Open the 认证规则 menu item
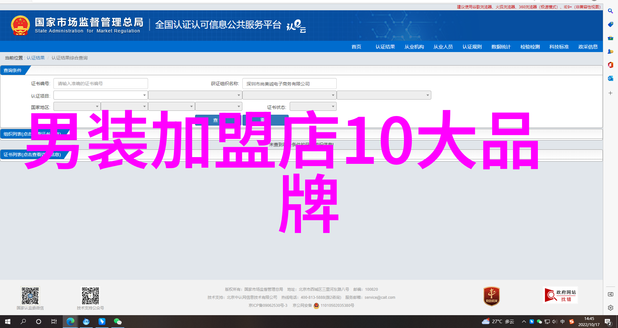 [x=472, y=47]
